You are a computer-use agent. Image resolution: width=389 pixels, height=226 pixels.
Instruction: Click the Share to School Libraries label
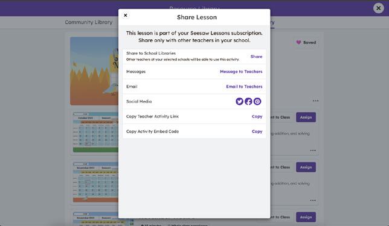(x=151, y=53)
